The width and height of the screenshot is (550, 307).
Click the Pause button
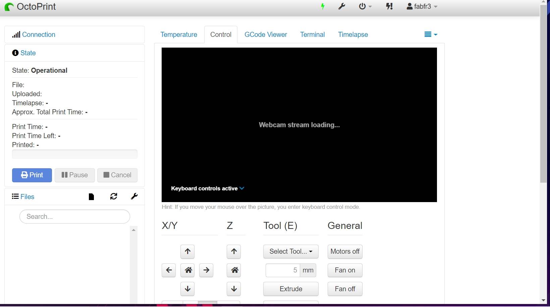pos(75,175)
